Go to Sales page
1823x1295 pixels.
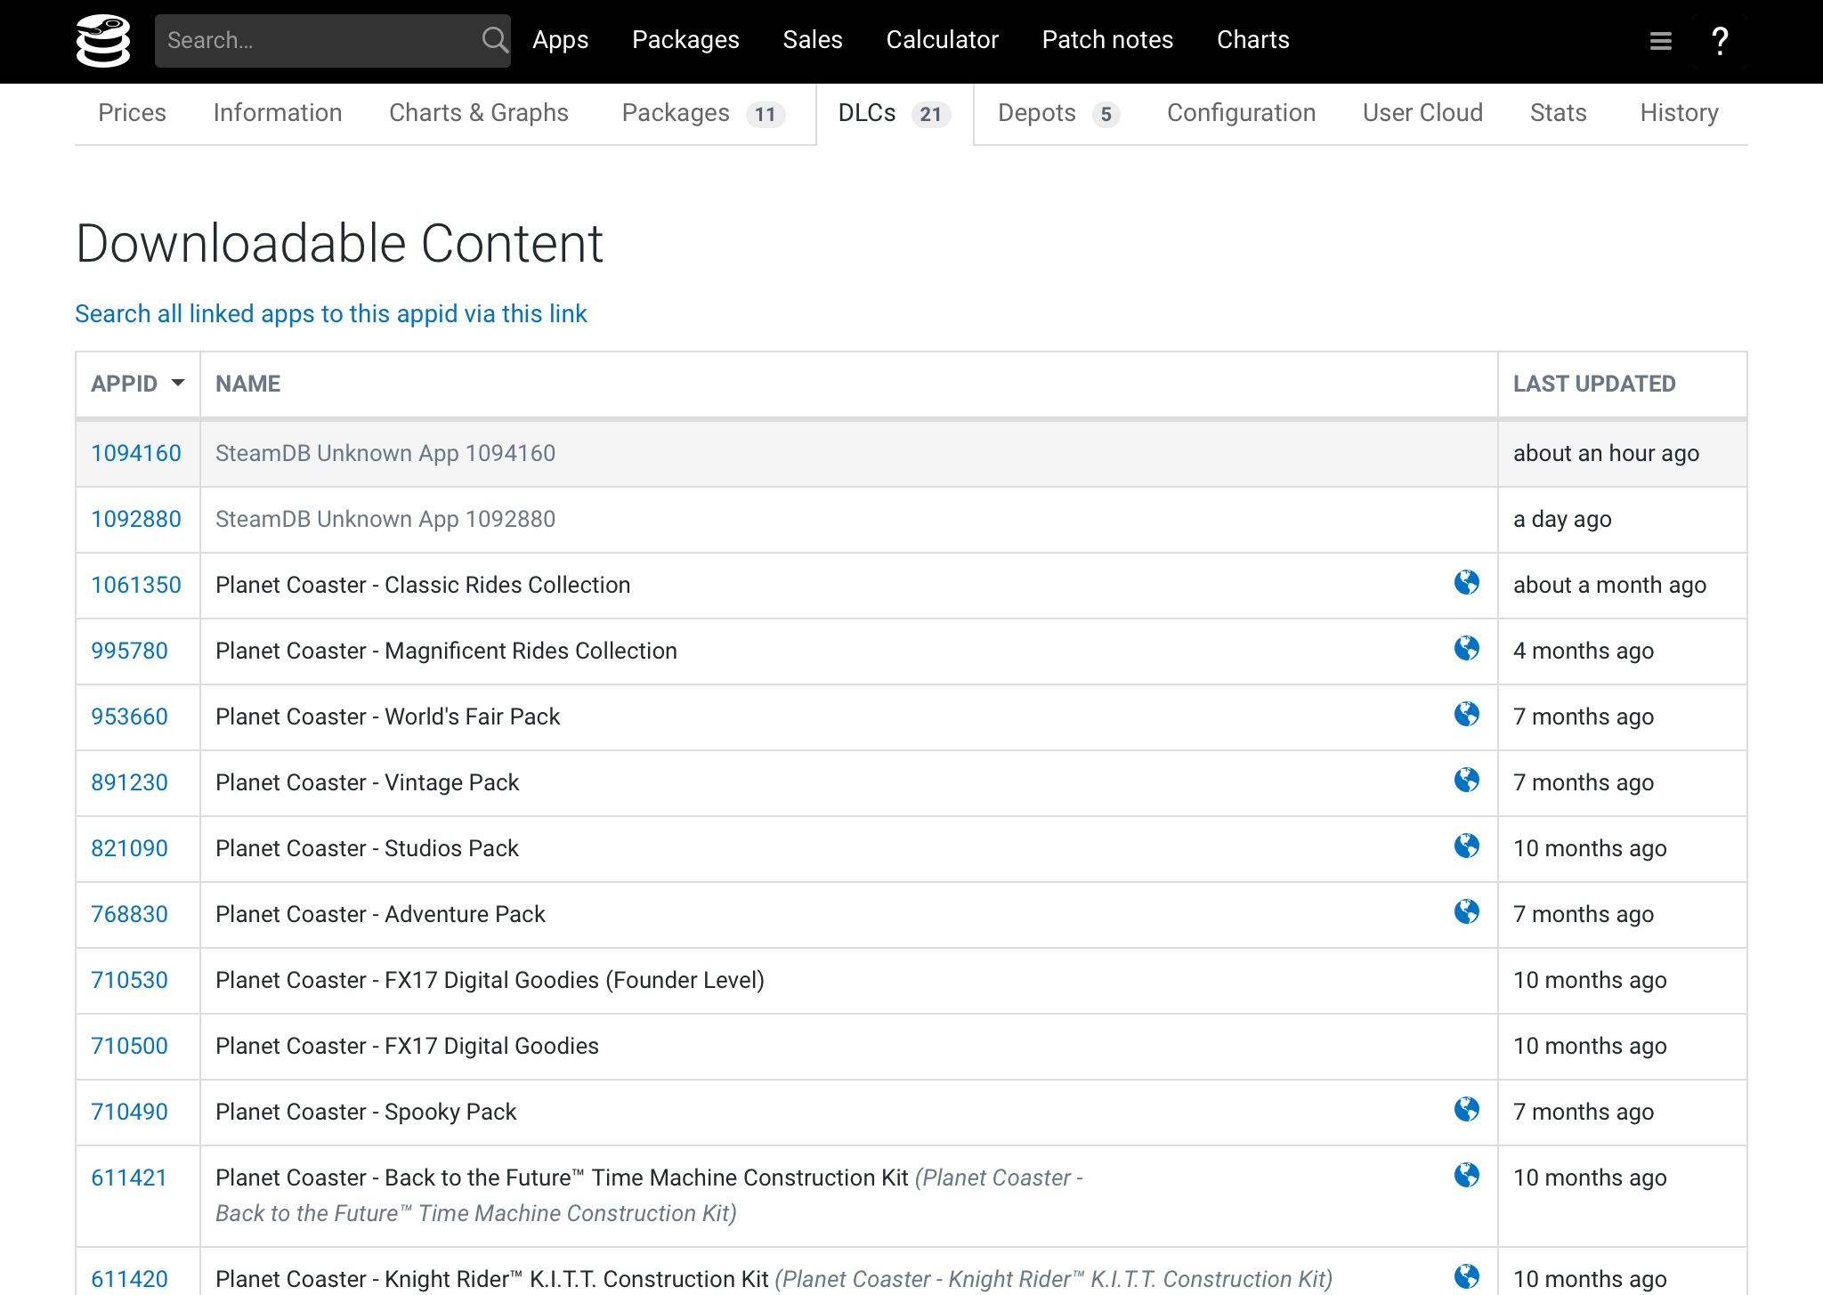(x=813, y=40)
